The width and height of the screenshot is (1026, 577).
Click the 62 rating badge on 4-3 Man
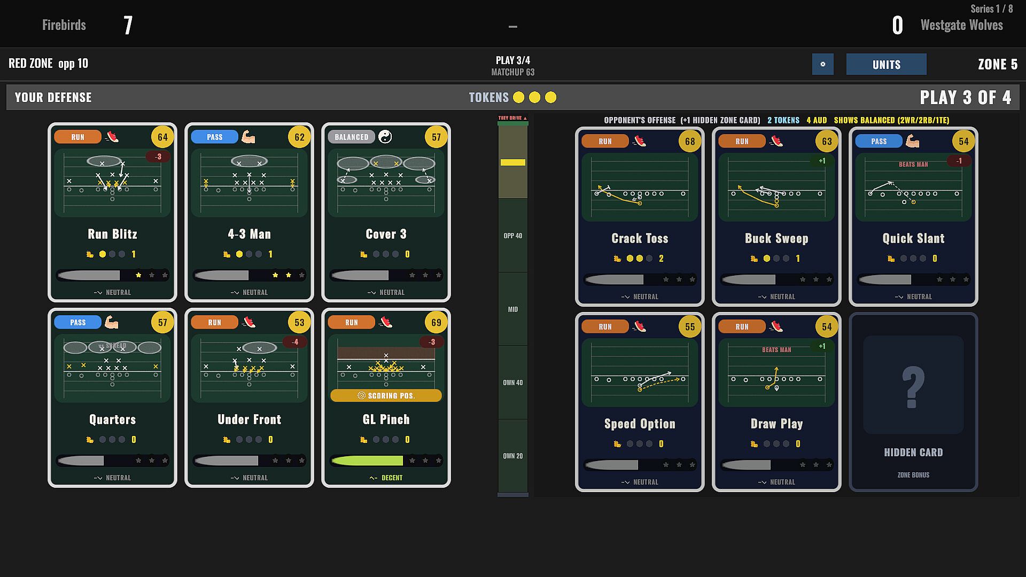click(x=299, y=137)
